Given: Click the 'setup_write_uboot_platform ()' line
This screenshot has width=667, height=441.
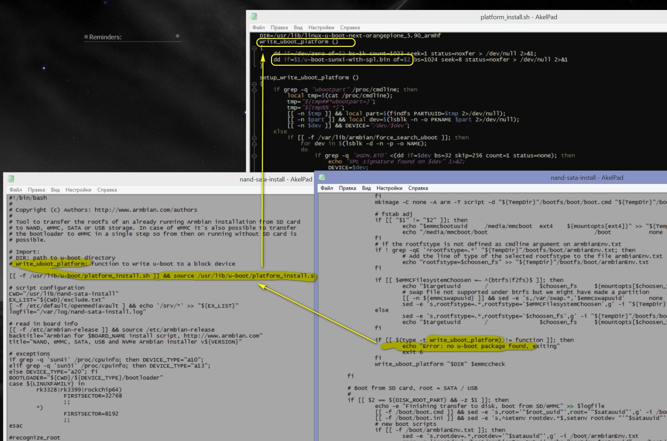Looking at the screenshot, I should [309, 78].
